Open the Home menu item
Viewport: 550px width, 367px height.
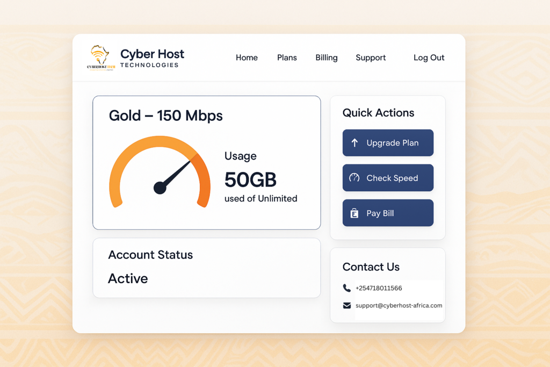(247, 57)
